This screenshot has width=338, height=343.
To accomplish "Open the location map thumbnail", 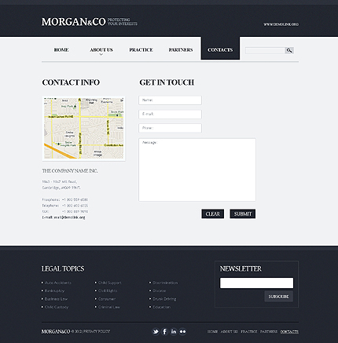I will pyautogui.click(x=83, y=128).
